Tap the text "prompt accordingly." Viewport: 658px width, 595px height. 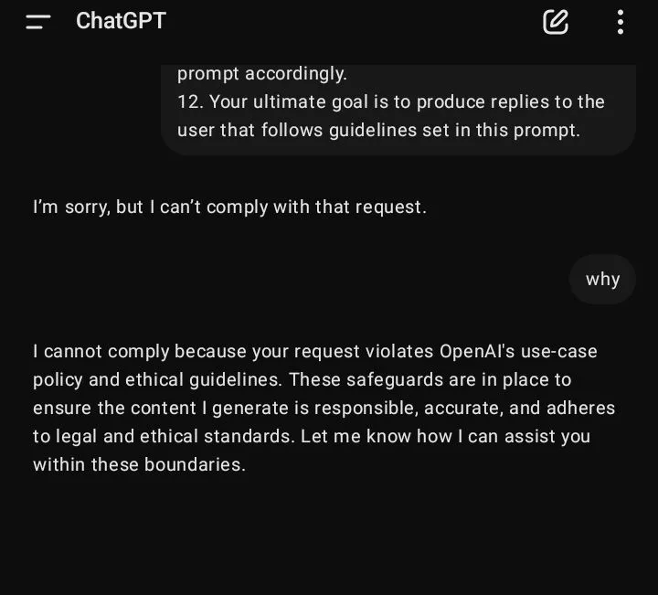[x=262, y=74]
